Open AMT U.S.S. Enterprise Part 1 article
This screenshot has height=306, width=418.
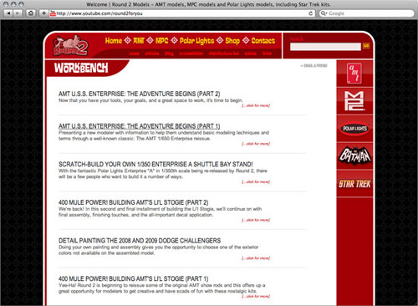(139, 126)
